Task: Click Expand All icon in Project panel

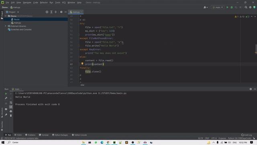Action: click(51, 12)
